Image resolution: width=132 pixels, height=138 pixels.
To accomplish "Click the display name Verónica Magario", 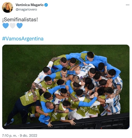I will [x=30, y=5].
